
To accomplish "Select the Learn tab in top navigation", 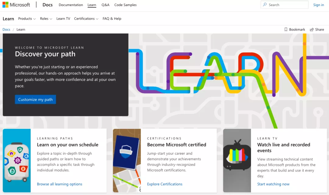I will click(92, 5).
